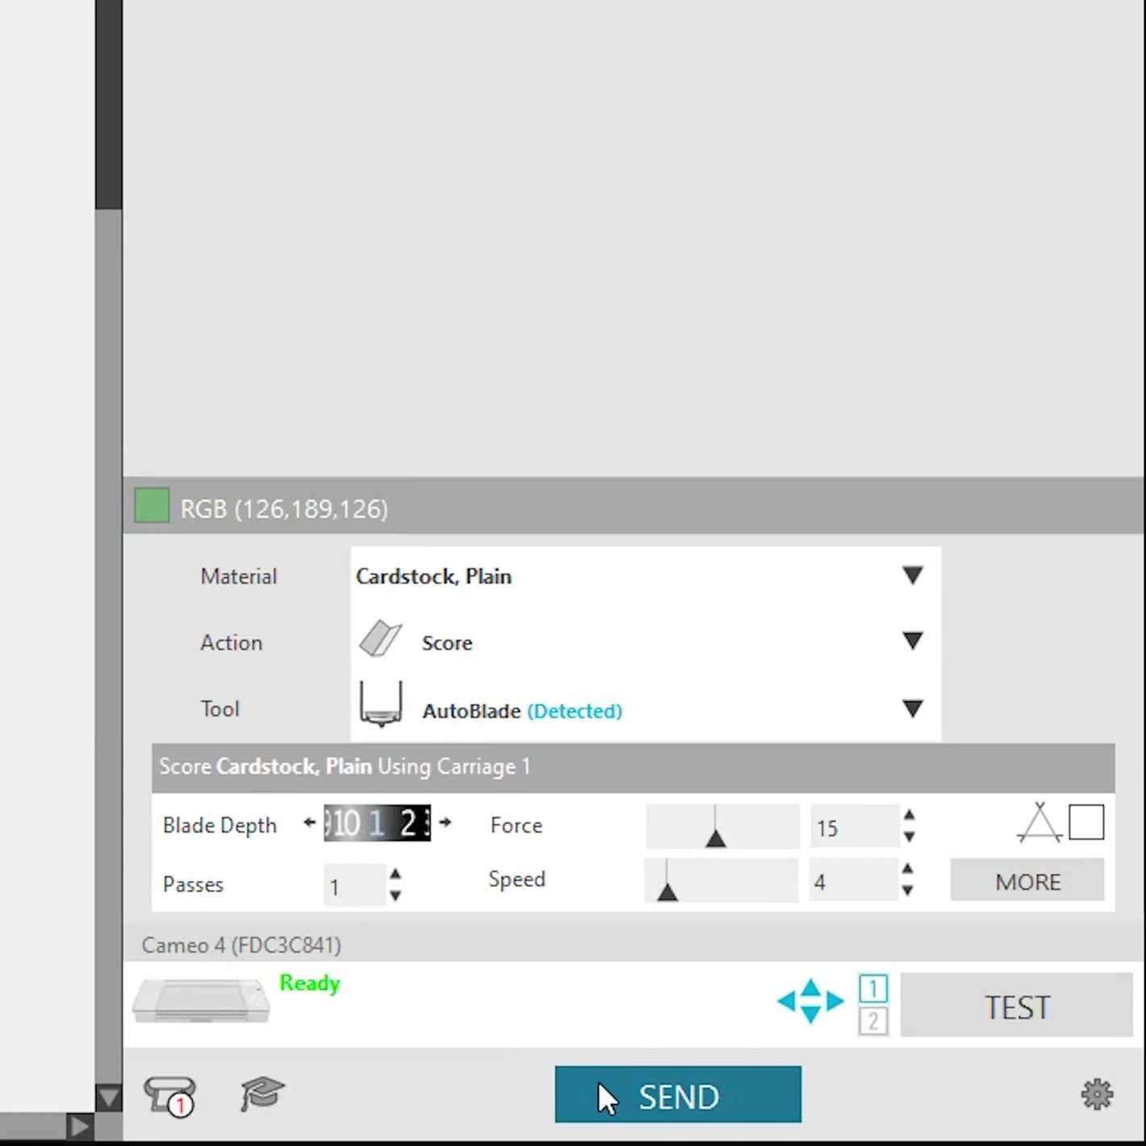Click the Cameo 4 machine thumbnail image
The image size is (1146, 1146).
tap(200, 1001)
